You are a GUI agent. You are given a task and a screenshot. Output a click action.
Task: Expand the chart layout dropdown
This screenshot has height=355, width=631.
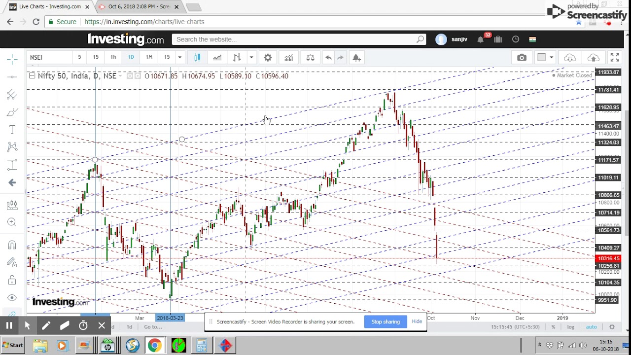[552, 58]
